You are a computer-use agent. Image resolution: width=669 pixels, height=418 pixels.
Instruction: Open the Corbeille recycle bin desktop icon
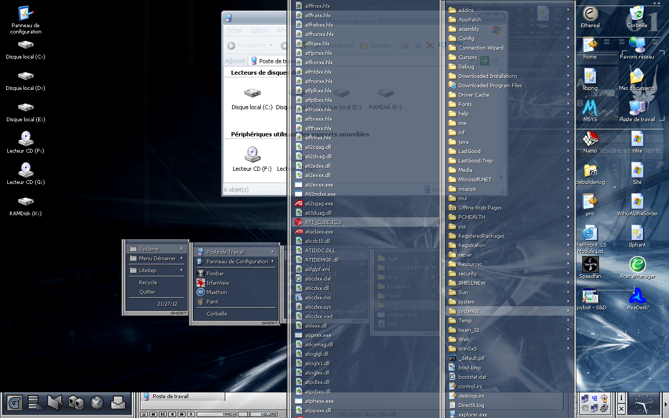coord(637,17)
